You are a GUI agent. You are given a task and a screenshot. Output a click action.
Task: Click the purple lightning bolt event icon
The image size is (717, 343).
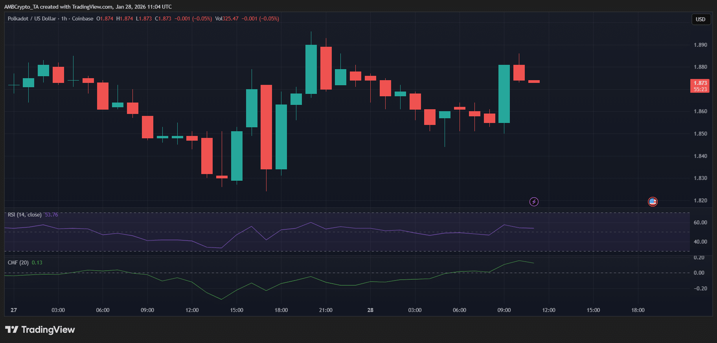[x=534, y=202]
